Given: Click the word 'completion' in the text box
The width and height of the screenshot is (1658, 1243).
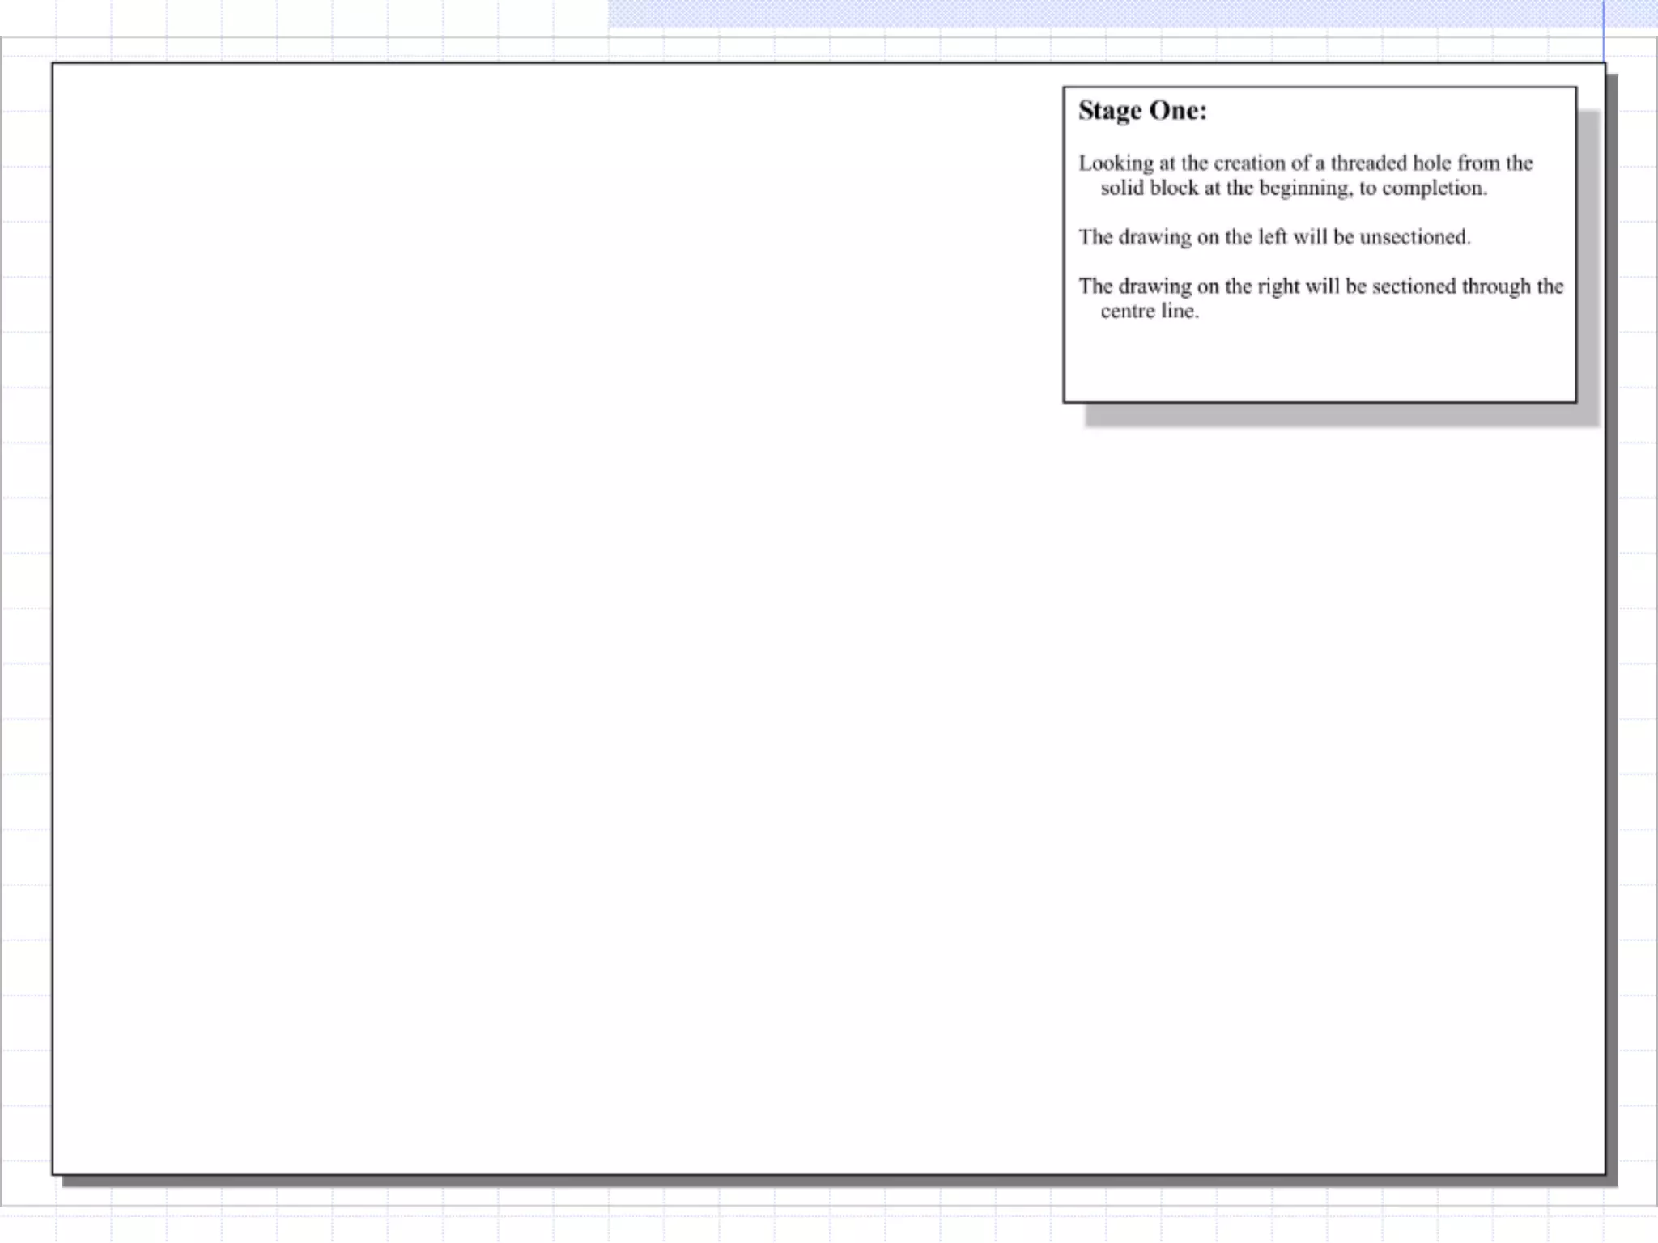Looking at the screenshot, I should (x=1431, y=189).
